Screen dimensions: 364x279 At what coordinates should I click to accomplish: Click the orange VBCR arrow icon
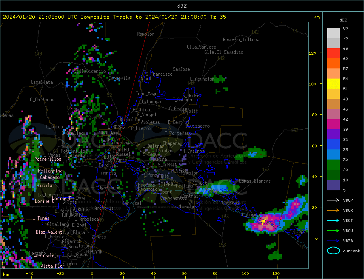(x=333, y=210)
